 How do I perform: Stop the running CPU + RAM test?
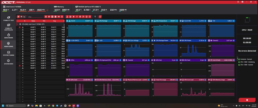[247, 100]
